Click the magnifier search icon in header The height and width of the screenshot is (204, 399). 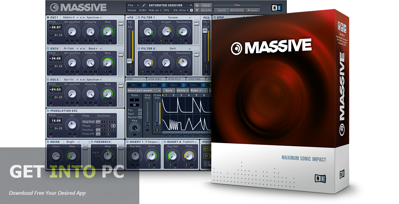143,5
